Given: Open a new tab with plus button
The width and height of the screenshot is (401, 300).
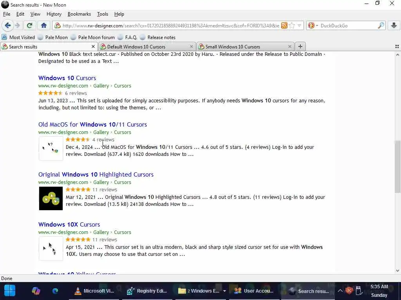Looking at the screenshot, I should [300, 46].
